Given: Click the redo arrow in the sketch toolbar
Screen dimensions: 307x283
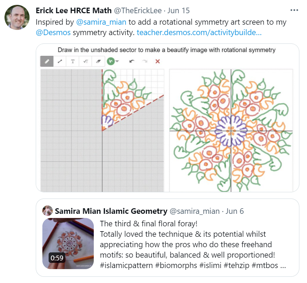Looking at the screenshot, I should pos(145,61).
